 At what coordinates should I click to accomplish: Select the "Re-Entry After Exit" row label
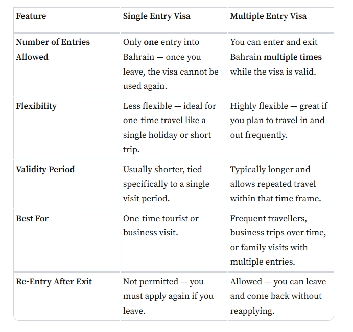54,282
